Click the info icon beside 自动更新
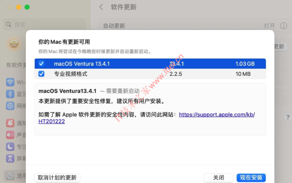The image size is (292, 183). pyautogui.click(x=284, y=26)
